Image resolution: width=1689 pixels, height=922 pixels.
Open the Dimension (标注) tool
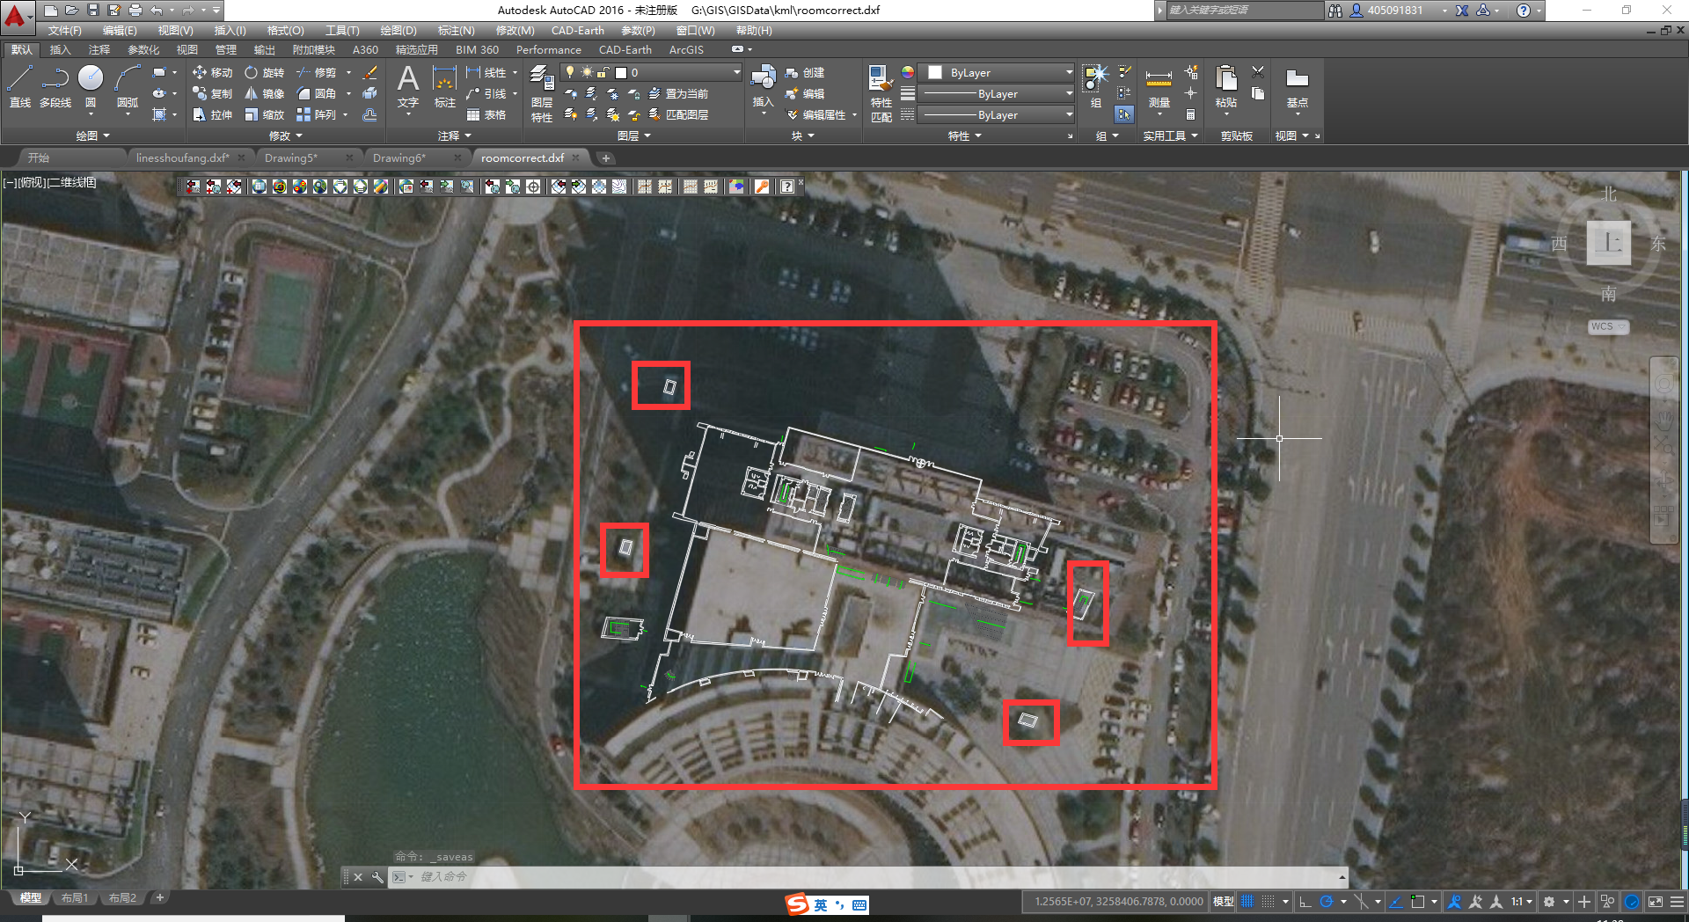tap(445, 86)
